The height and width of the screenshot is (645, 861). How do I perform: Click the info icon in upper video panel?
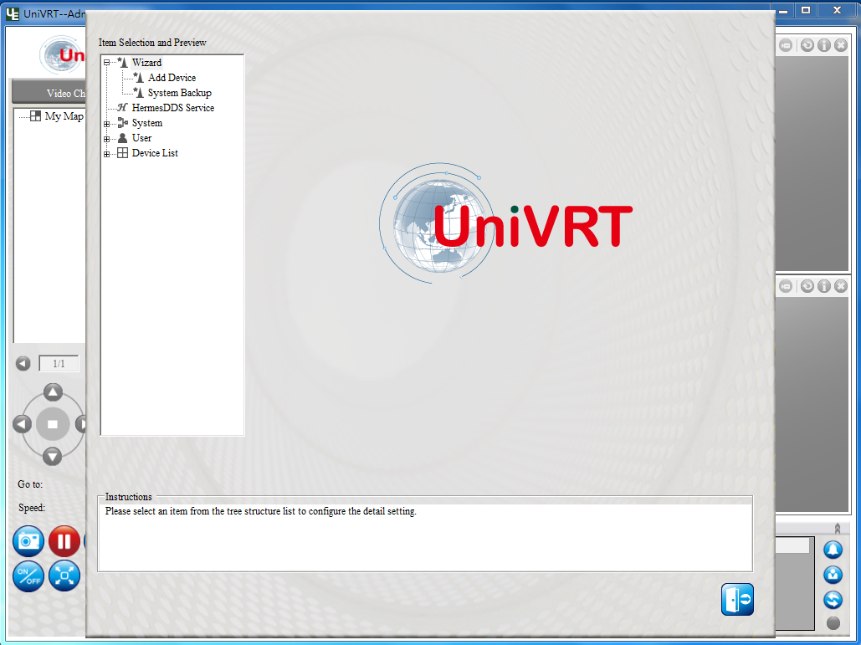823,45
